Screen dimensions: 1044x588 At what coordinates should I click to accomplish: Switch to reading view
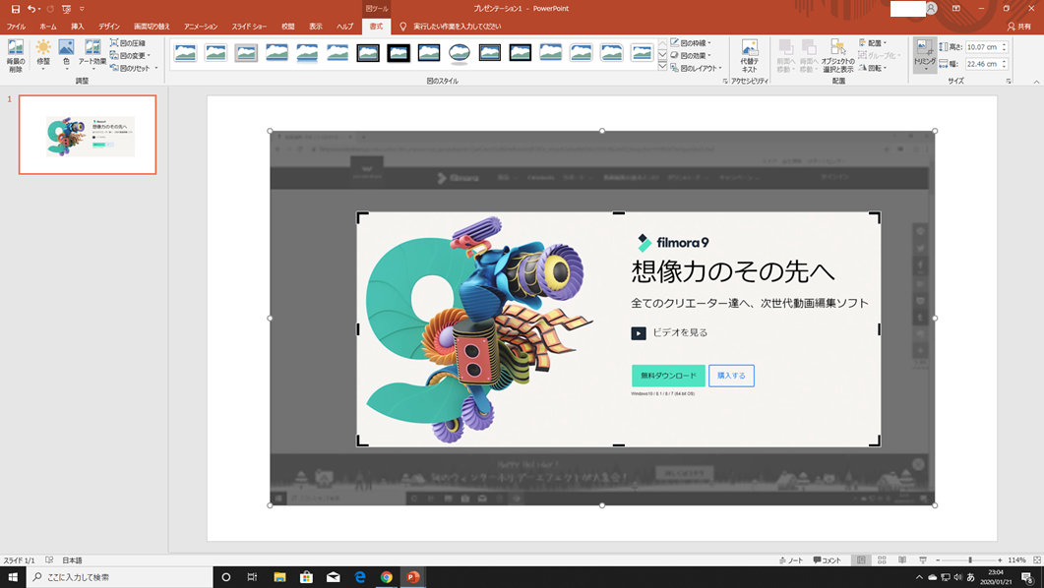tap(902, 560)
